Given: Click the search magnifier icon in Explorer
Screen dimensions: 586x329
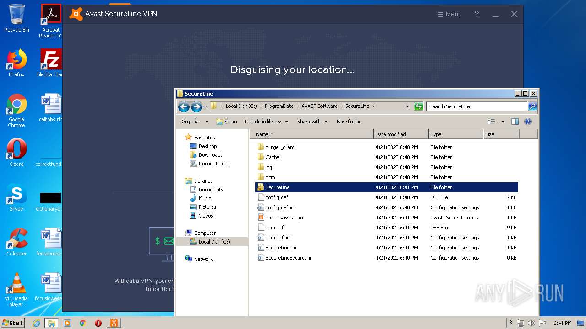Looking at the screenshot, I should tap(532, 106).
